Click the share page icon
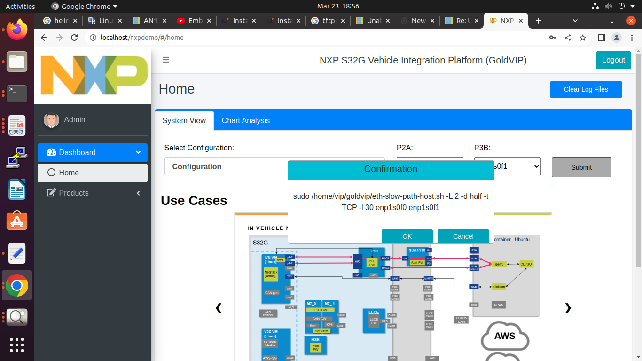Image resolution: width=642 pixels, height=361 pixels. coord(568,38)
